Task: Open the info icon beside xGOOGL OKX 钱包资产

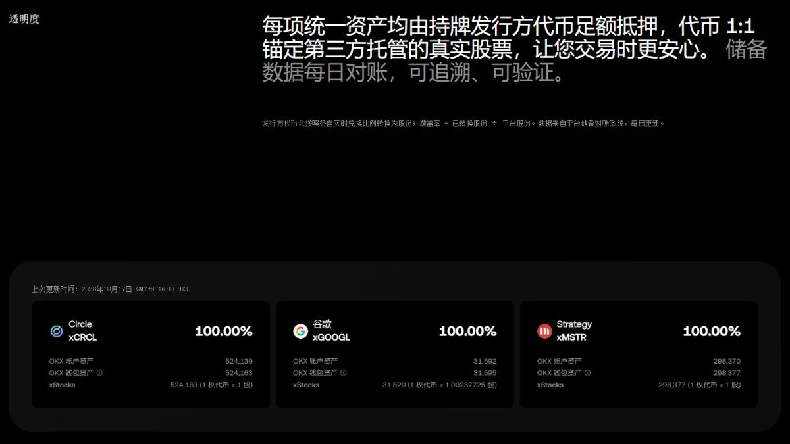Action: pos(344,373)
